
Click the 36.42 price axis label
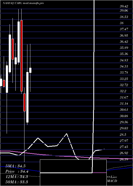124,41
